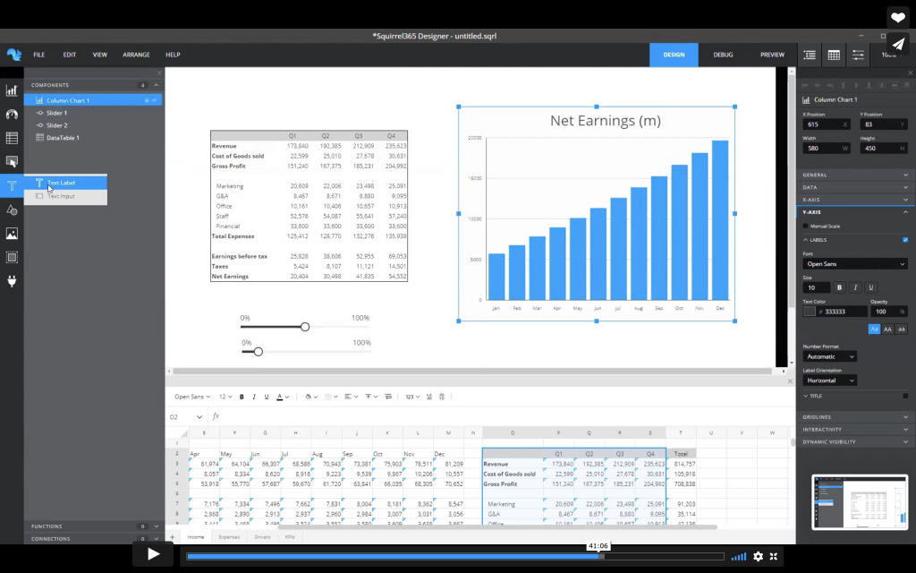This screenshot has height=573, width=916.
Task: Open the Shapes component category
Action: click(13, 210)
